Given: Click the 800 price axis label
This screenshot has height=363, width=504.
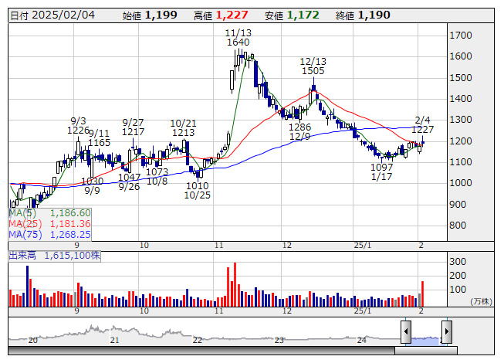Looking at the screenshot, I should (458, 225).
